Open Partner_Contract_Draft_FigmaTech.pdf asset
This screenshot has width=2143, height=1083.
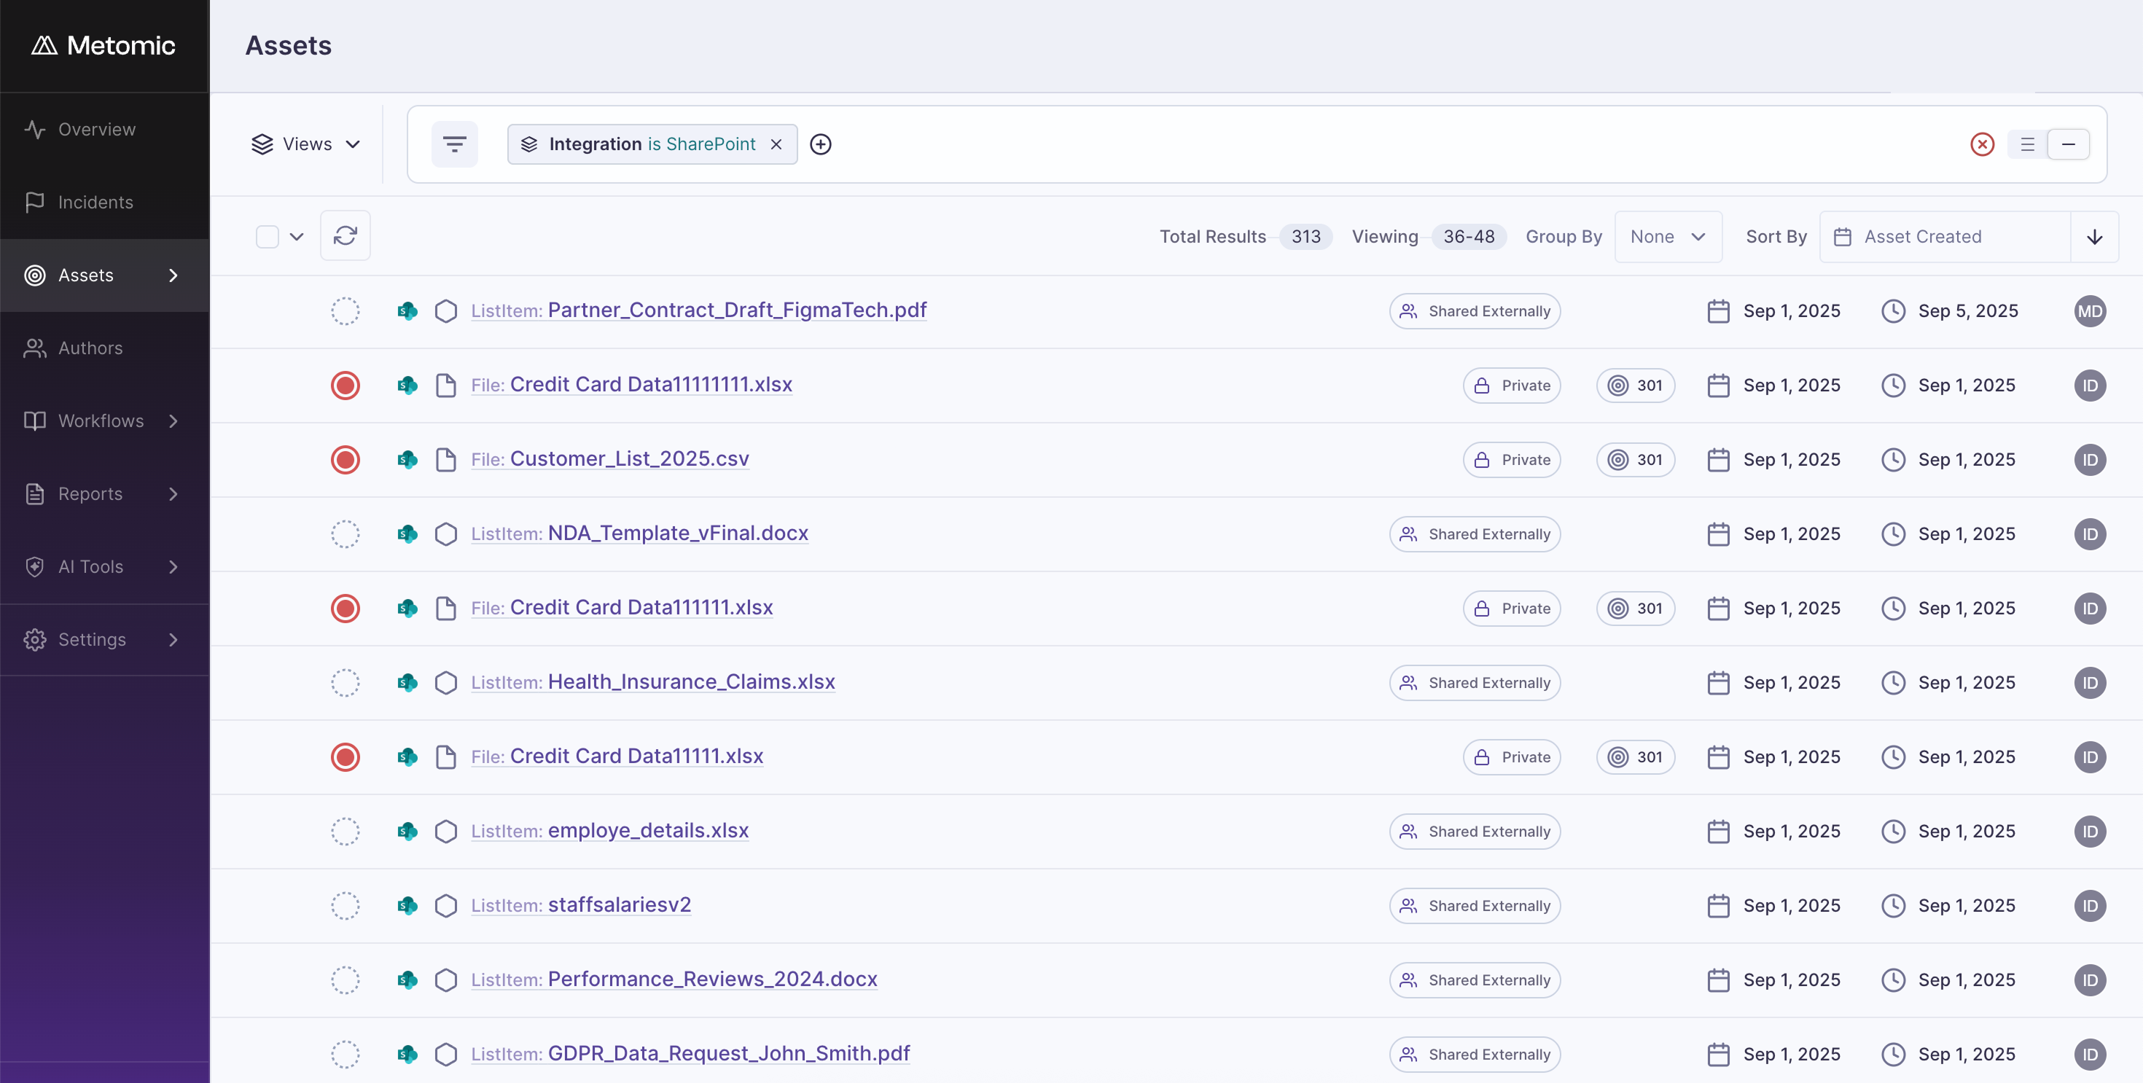tap(698, 310)
